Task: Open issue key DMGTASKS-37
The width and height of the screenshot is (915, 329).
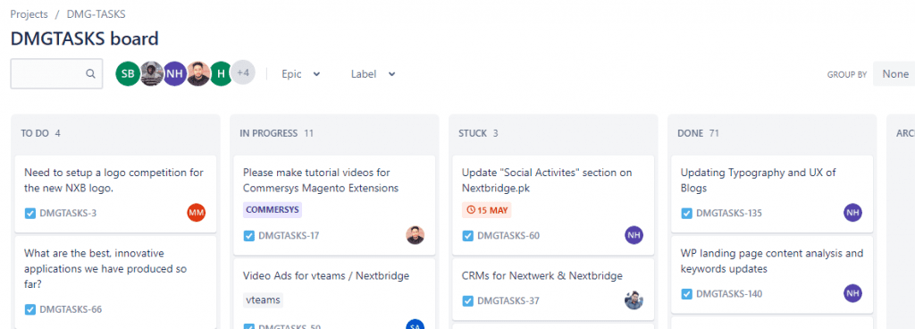Action: point(508,301)
